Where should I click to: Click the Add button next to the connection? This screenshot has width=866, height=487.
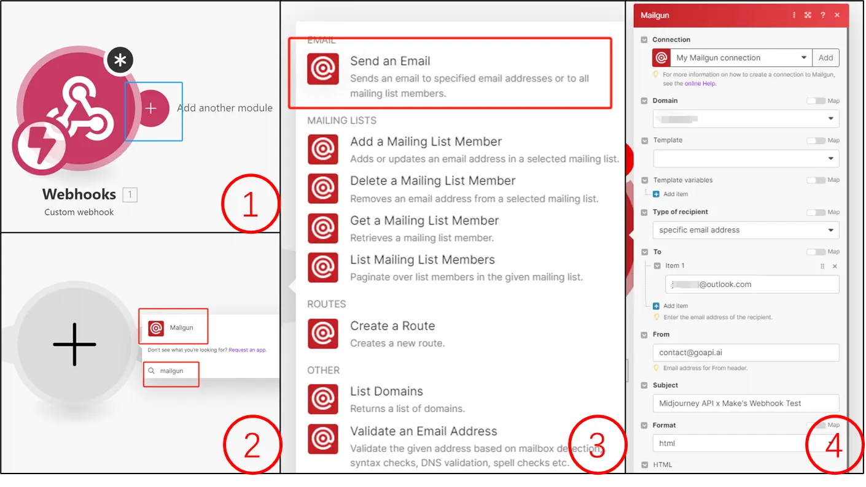(826, 57)
